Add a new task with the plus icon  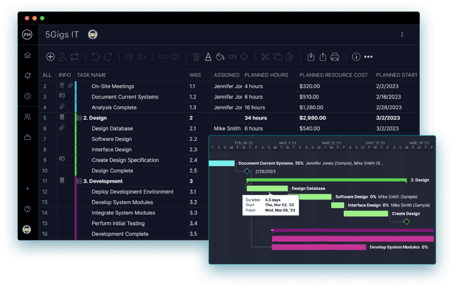(50, 57)
